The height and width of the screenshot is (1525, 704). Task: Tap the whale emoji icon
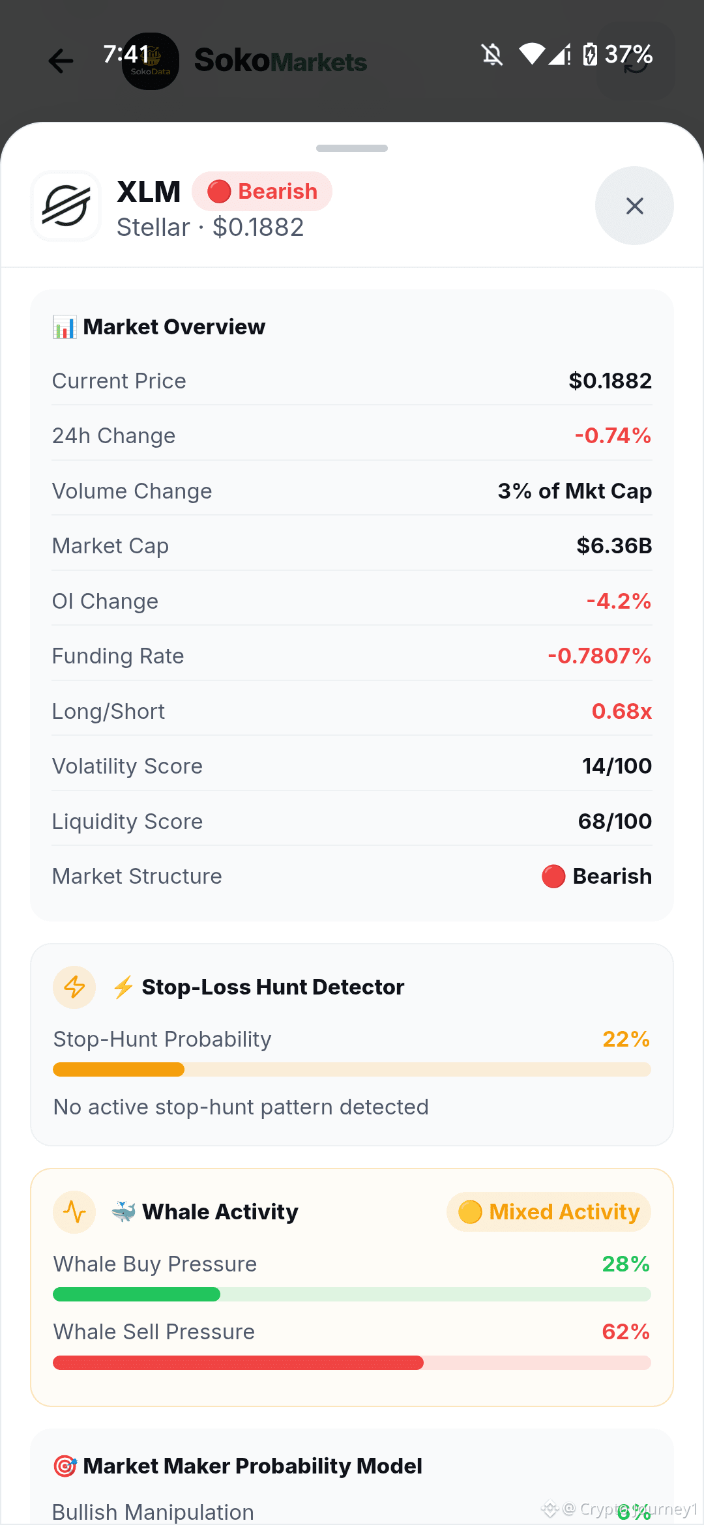(x=123, y=1212)
